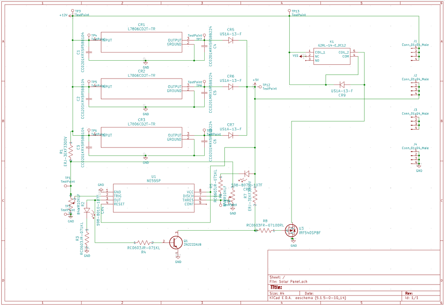The height and width of the screenshot is (306, 445).
Task: Click the File: Solar Panel.sch title field
Action: [290, 282]
